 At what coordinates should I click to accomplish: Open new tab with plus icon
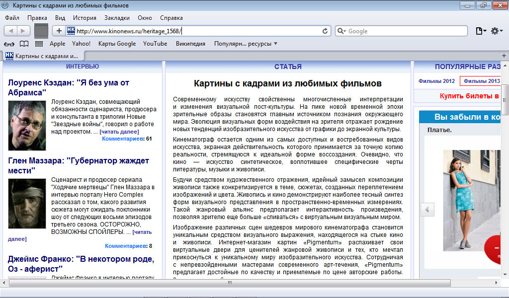[504, 56]
